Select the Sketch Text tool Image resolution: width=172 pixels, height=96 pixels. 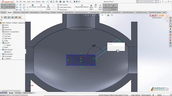[27, 7]
